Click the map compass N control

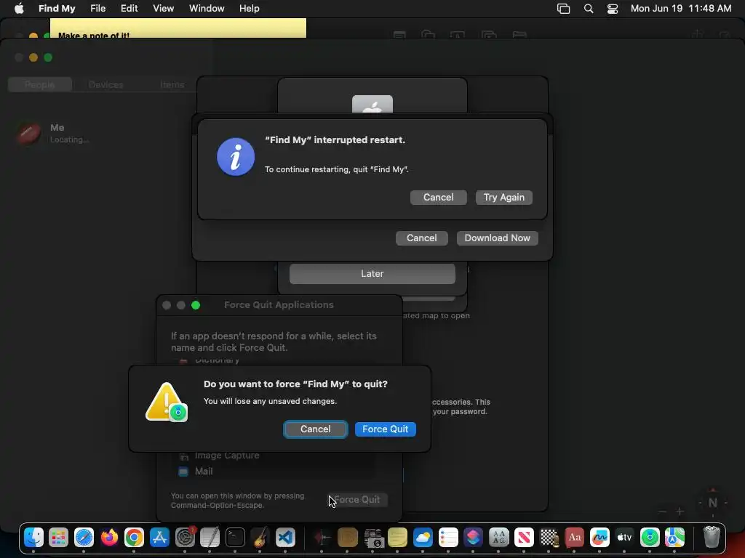click(x=712, y=503)
